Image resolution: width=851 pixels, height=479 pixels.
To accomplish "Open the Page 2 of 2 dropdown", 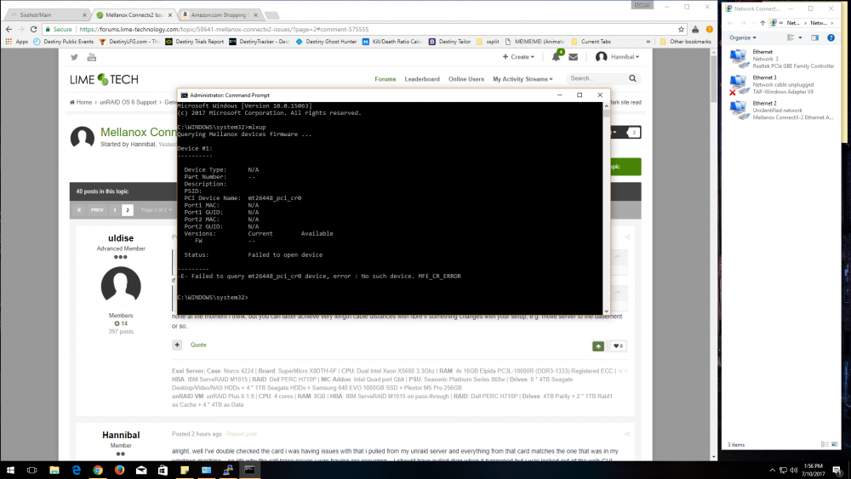I will (157, 210).
